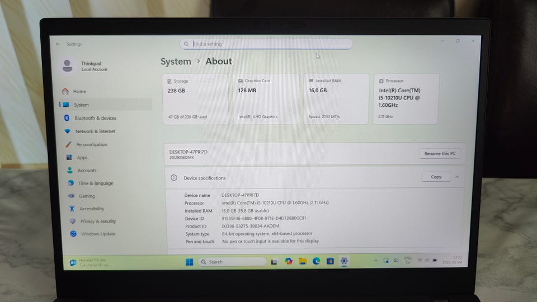Select the Product ID 00330-53275-39034-AAOEM text
537x302 pixels.
pyautogui.click(x=251, y=226)
